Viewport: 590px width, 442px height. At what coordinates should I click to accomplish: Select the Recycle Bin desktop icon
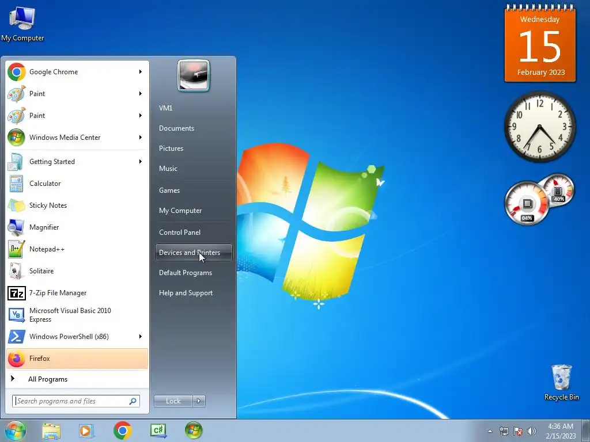click(561, 382)
